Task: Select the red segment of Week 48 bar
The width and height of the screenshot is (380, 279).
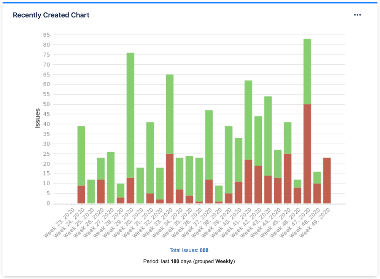Action: (x=317, y=193)
